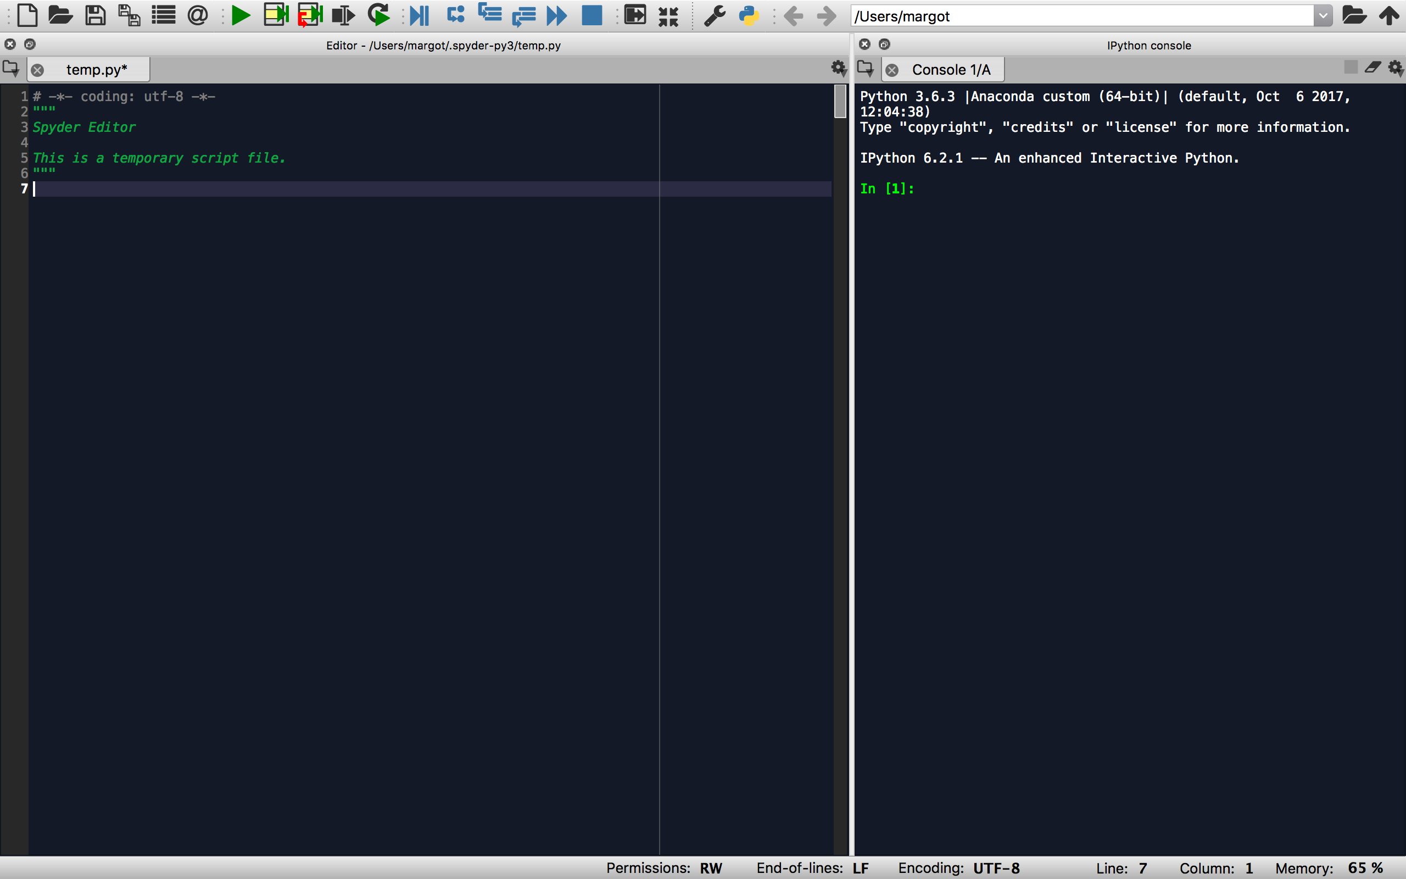This screenshot has width=1406, height=879.
Task: Open the Editor pane options gear
Action: point(838,69)
